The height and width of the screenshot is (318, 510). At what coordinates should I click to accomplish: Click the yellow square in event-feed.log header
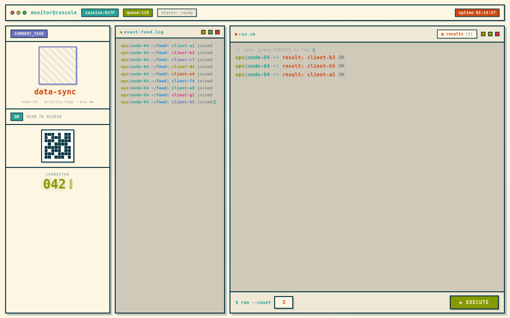coord(203,32)
